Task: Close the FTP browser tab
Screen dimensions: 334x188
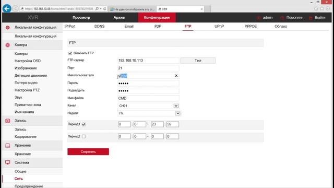Action: tap(201, 9)
